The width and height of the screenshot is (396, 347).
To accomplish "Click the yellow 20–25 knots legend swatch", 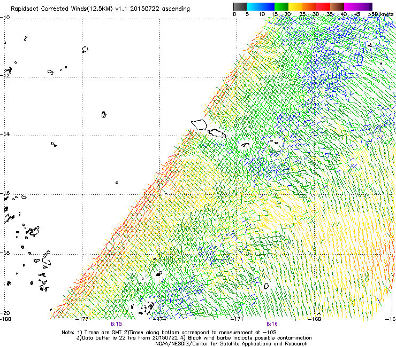I will pos(295,6).
